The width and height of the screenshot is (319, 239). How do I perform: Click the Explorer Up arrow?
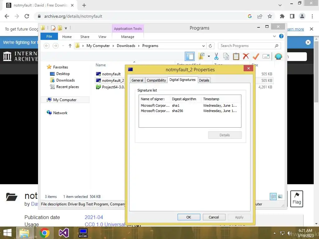point(70,46)
